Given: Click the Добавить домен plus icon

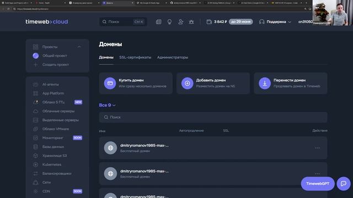Looking at the screenshot, I should pos(188,83).
